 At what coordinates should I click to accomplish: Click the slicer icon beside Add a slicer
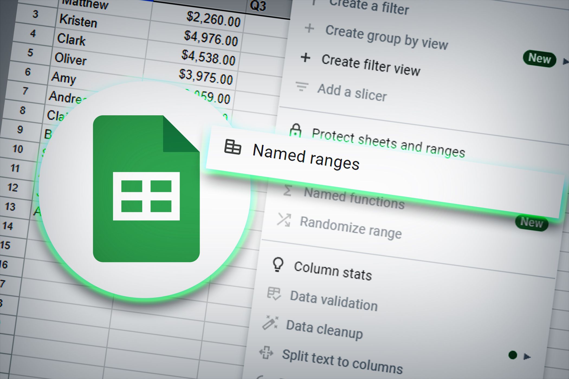(302, 87)
